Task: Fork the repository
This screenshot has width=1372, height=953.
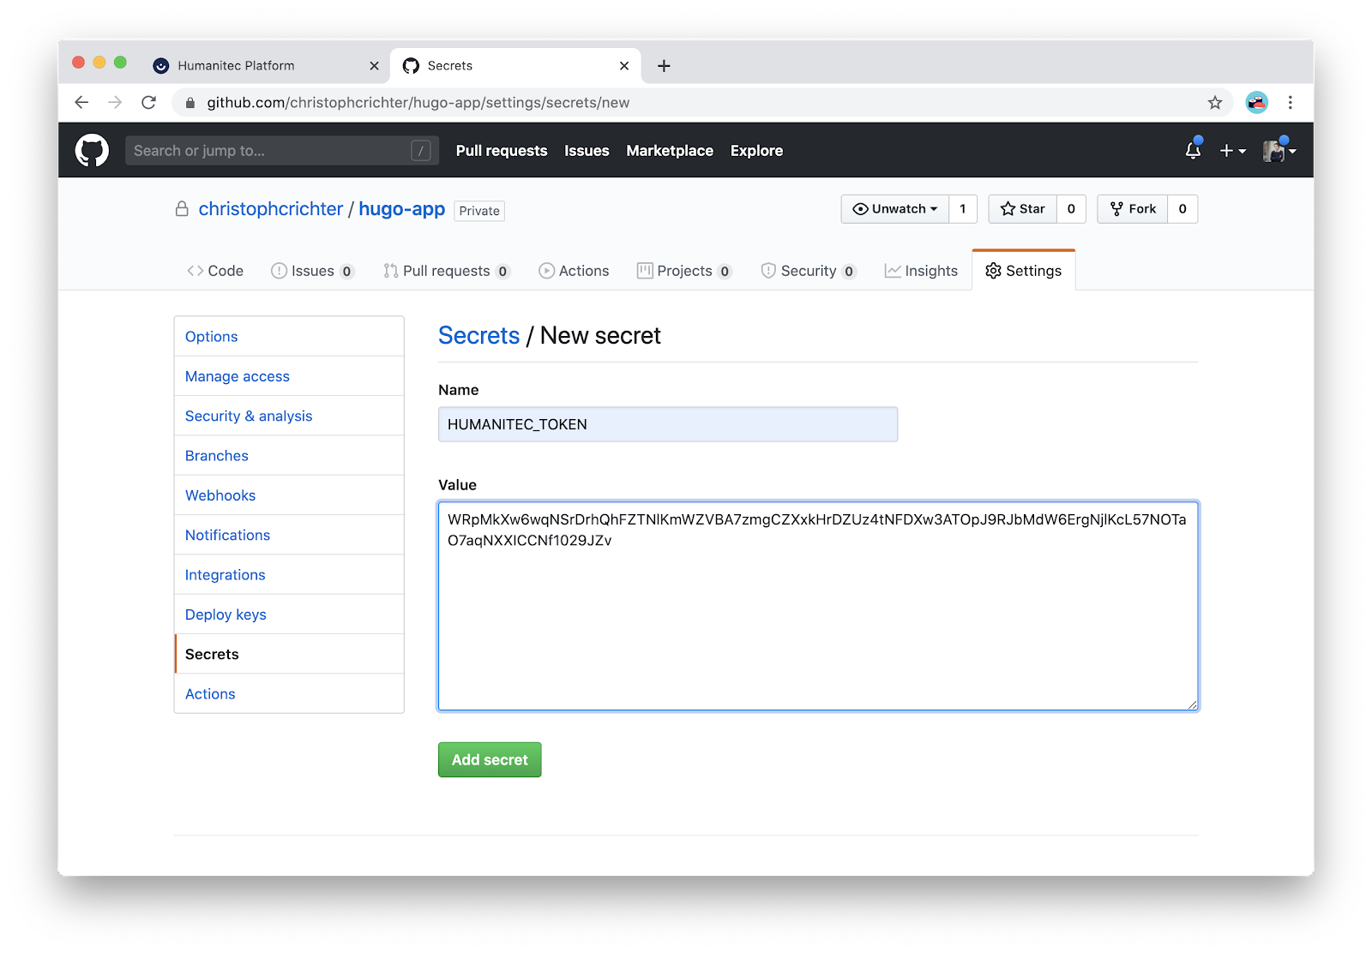Action: point(1133,209)
